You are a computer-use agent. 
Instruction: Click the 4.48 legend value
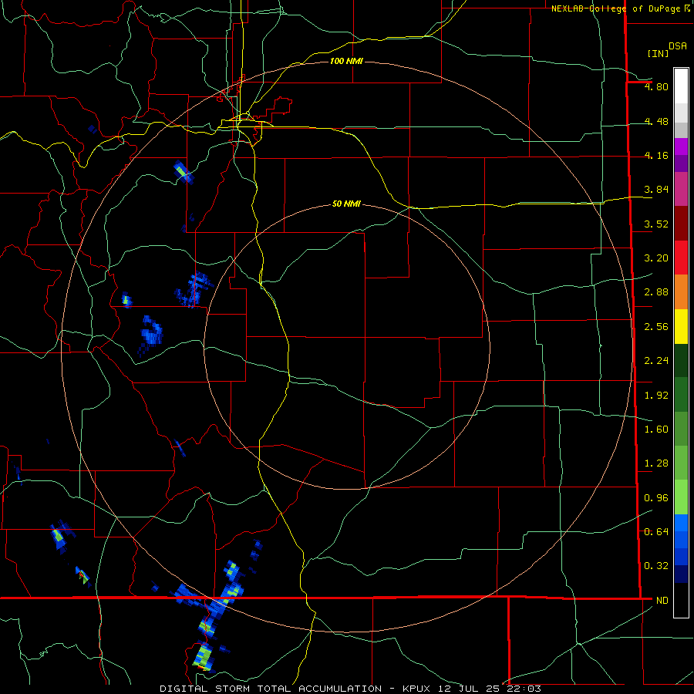click(x=656, y=121)
